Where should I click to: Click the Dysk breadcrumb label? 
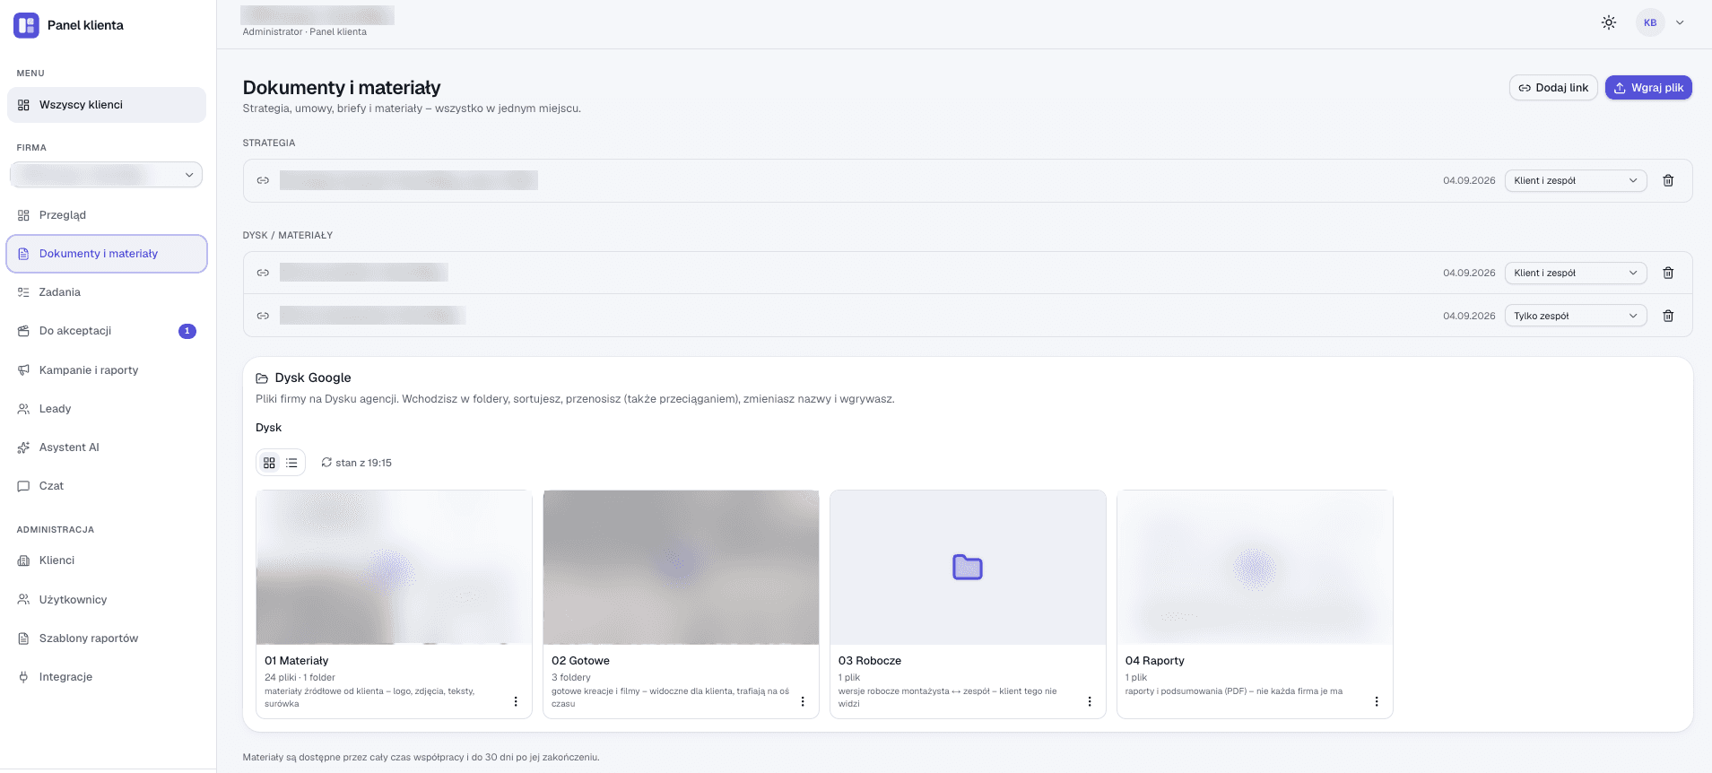pyautogui.click(x=268, y=428)
